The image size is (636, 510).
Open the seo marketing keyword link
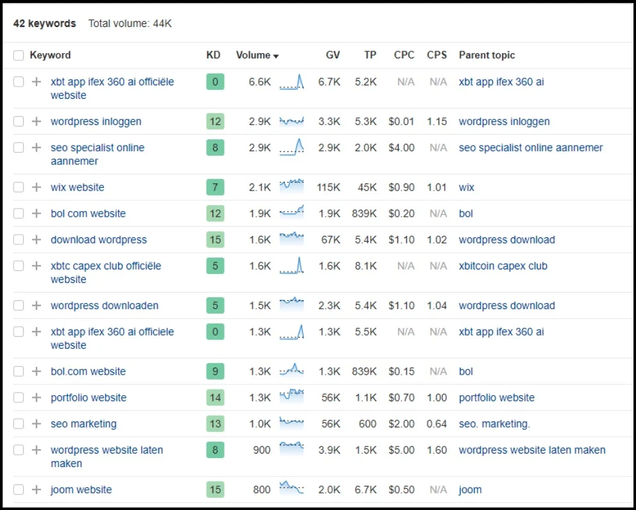coord(83,423)
